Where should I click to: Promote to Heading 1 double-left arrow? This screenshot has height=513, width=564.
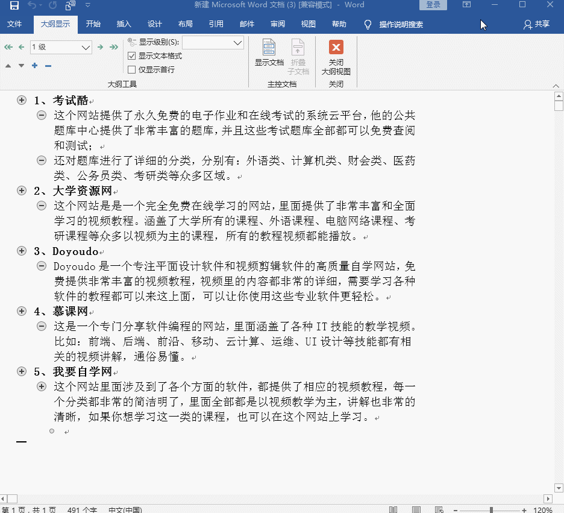8,47
